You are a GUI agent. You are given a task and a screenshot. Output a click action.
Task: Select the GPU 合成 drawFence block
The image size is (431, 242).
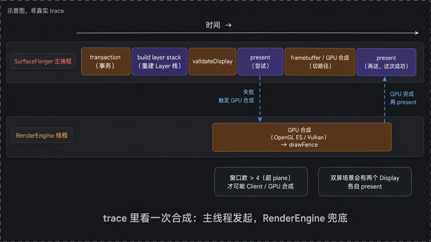302,137
